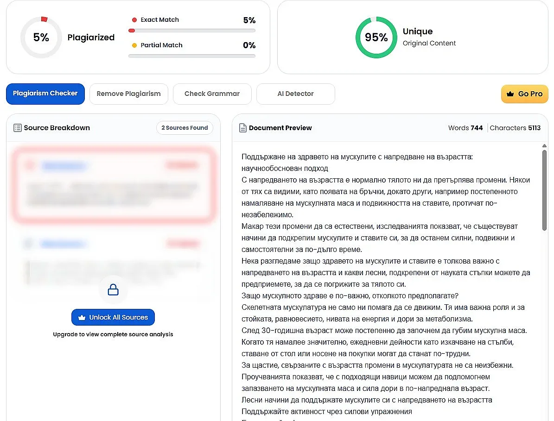Click the 'Partial Match' label

point(161,45)
